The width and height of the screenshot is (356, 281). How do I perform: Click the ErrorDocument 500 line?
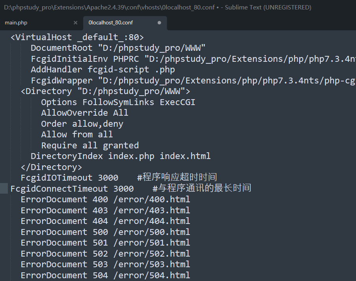105,232
